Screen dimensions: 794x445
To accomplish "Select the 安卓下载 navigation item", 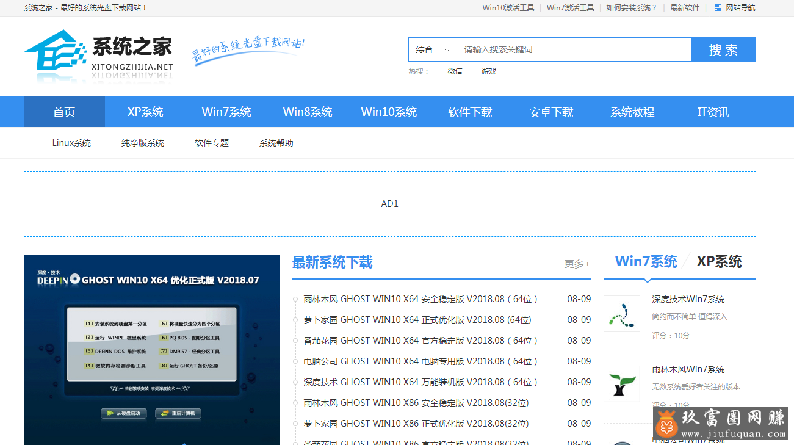I will coord(551,112).
